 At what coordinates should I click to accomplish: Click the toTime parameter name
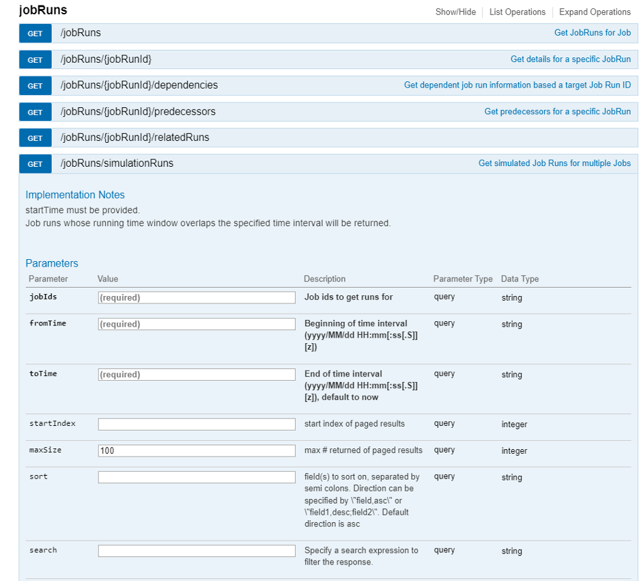point(43,374)
